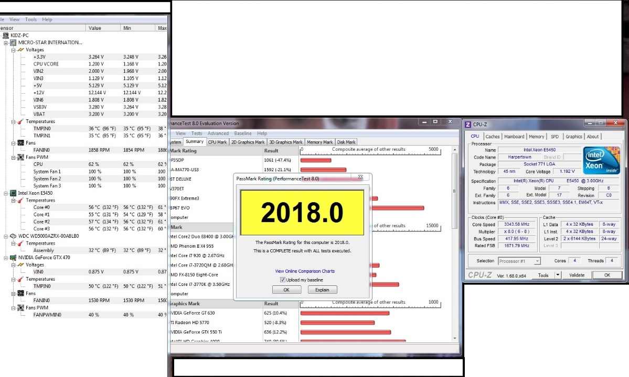Click the motherboard Temperatures thermometer icon
Viewport: 629px width, 377px height.
[21, 121]
